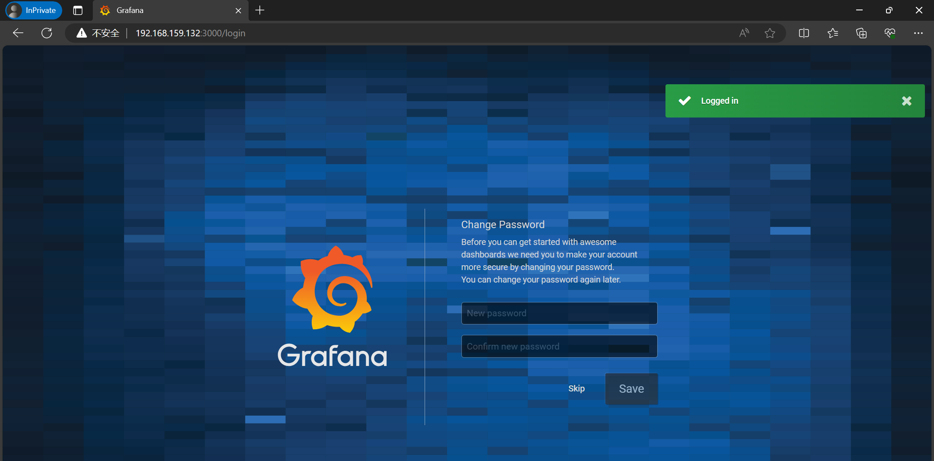Click the 'You can change your password again later.' line
The image size is (934, 461).
tap(541, 280)
